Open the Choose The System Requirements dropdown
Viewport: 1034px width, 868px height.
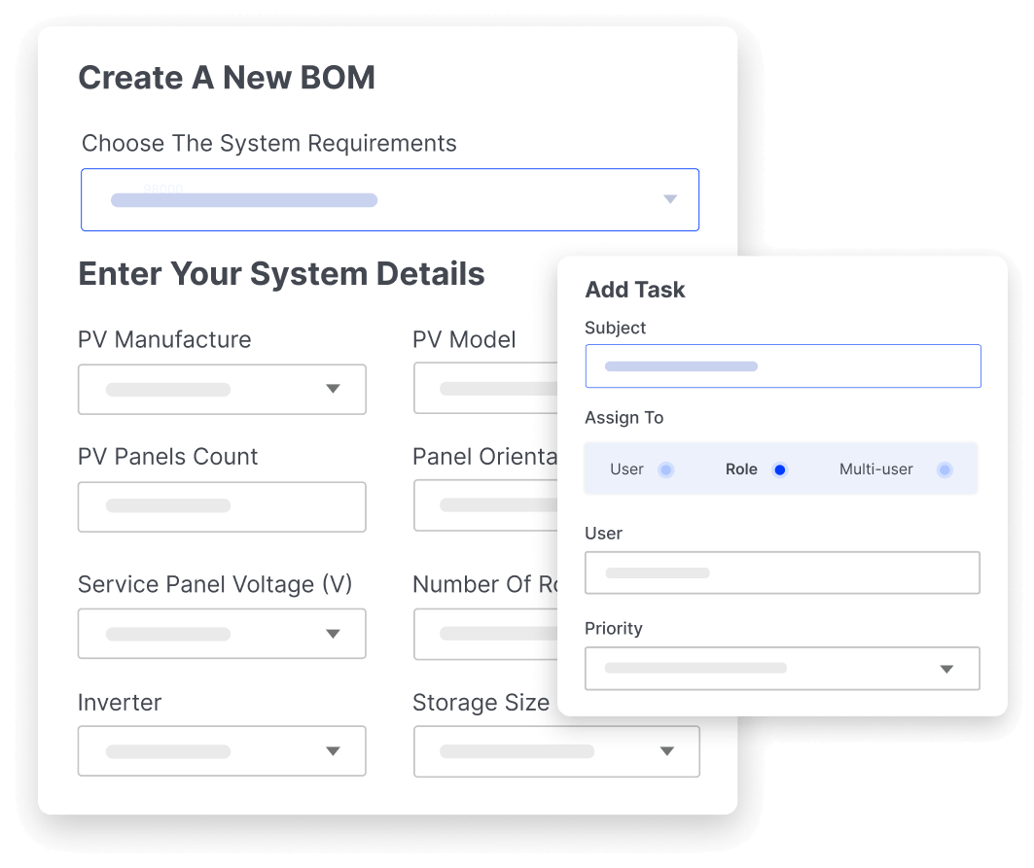point(390,199)
